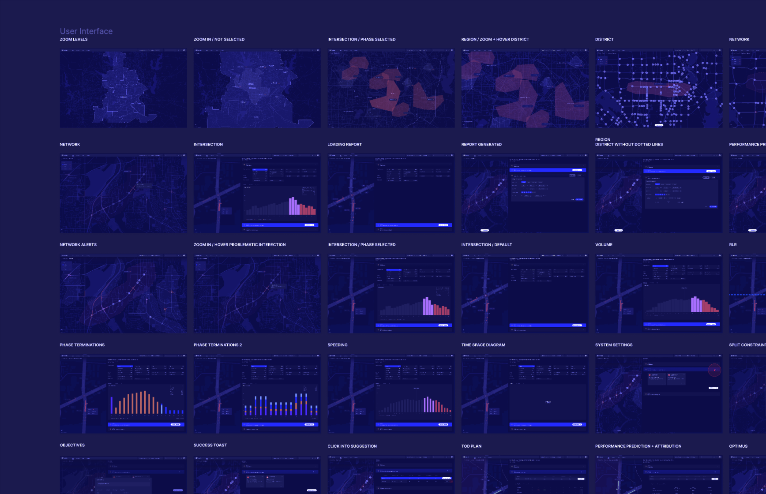Select the Success Toast thumbnail

tap(257, 475)
